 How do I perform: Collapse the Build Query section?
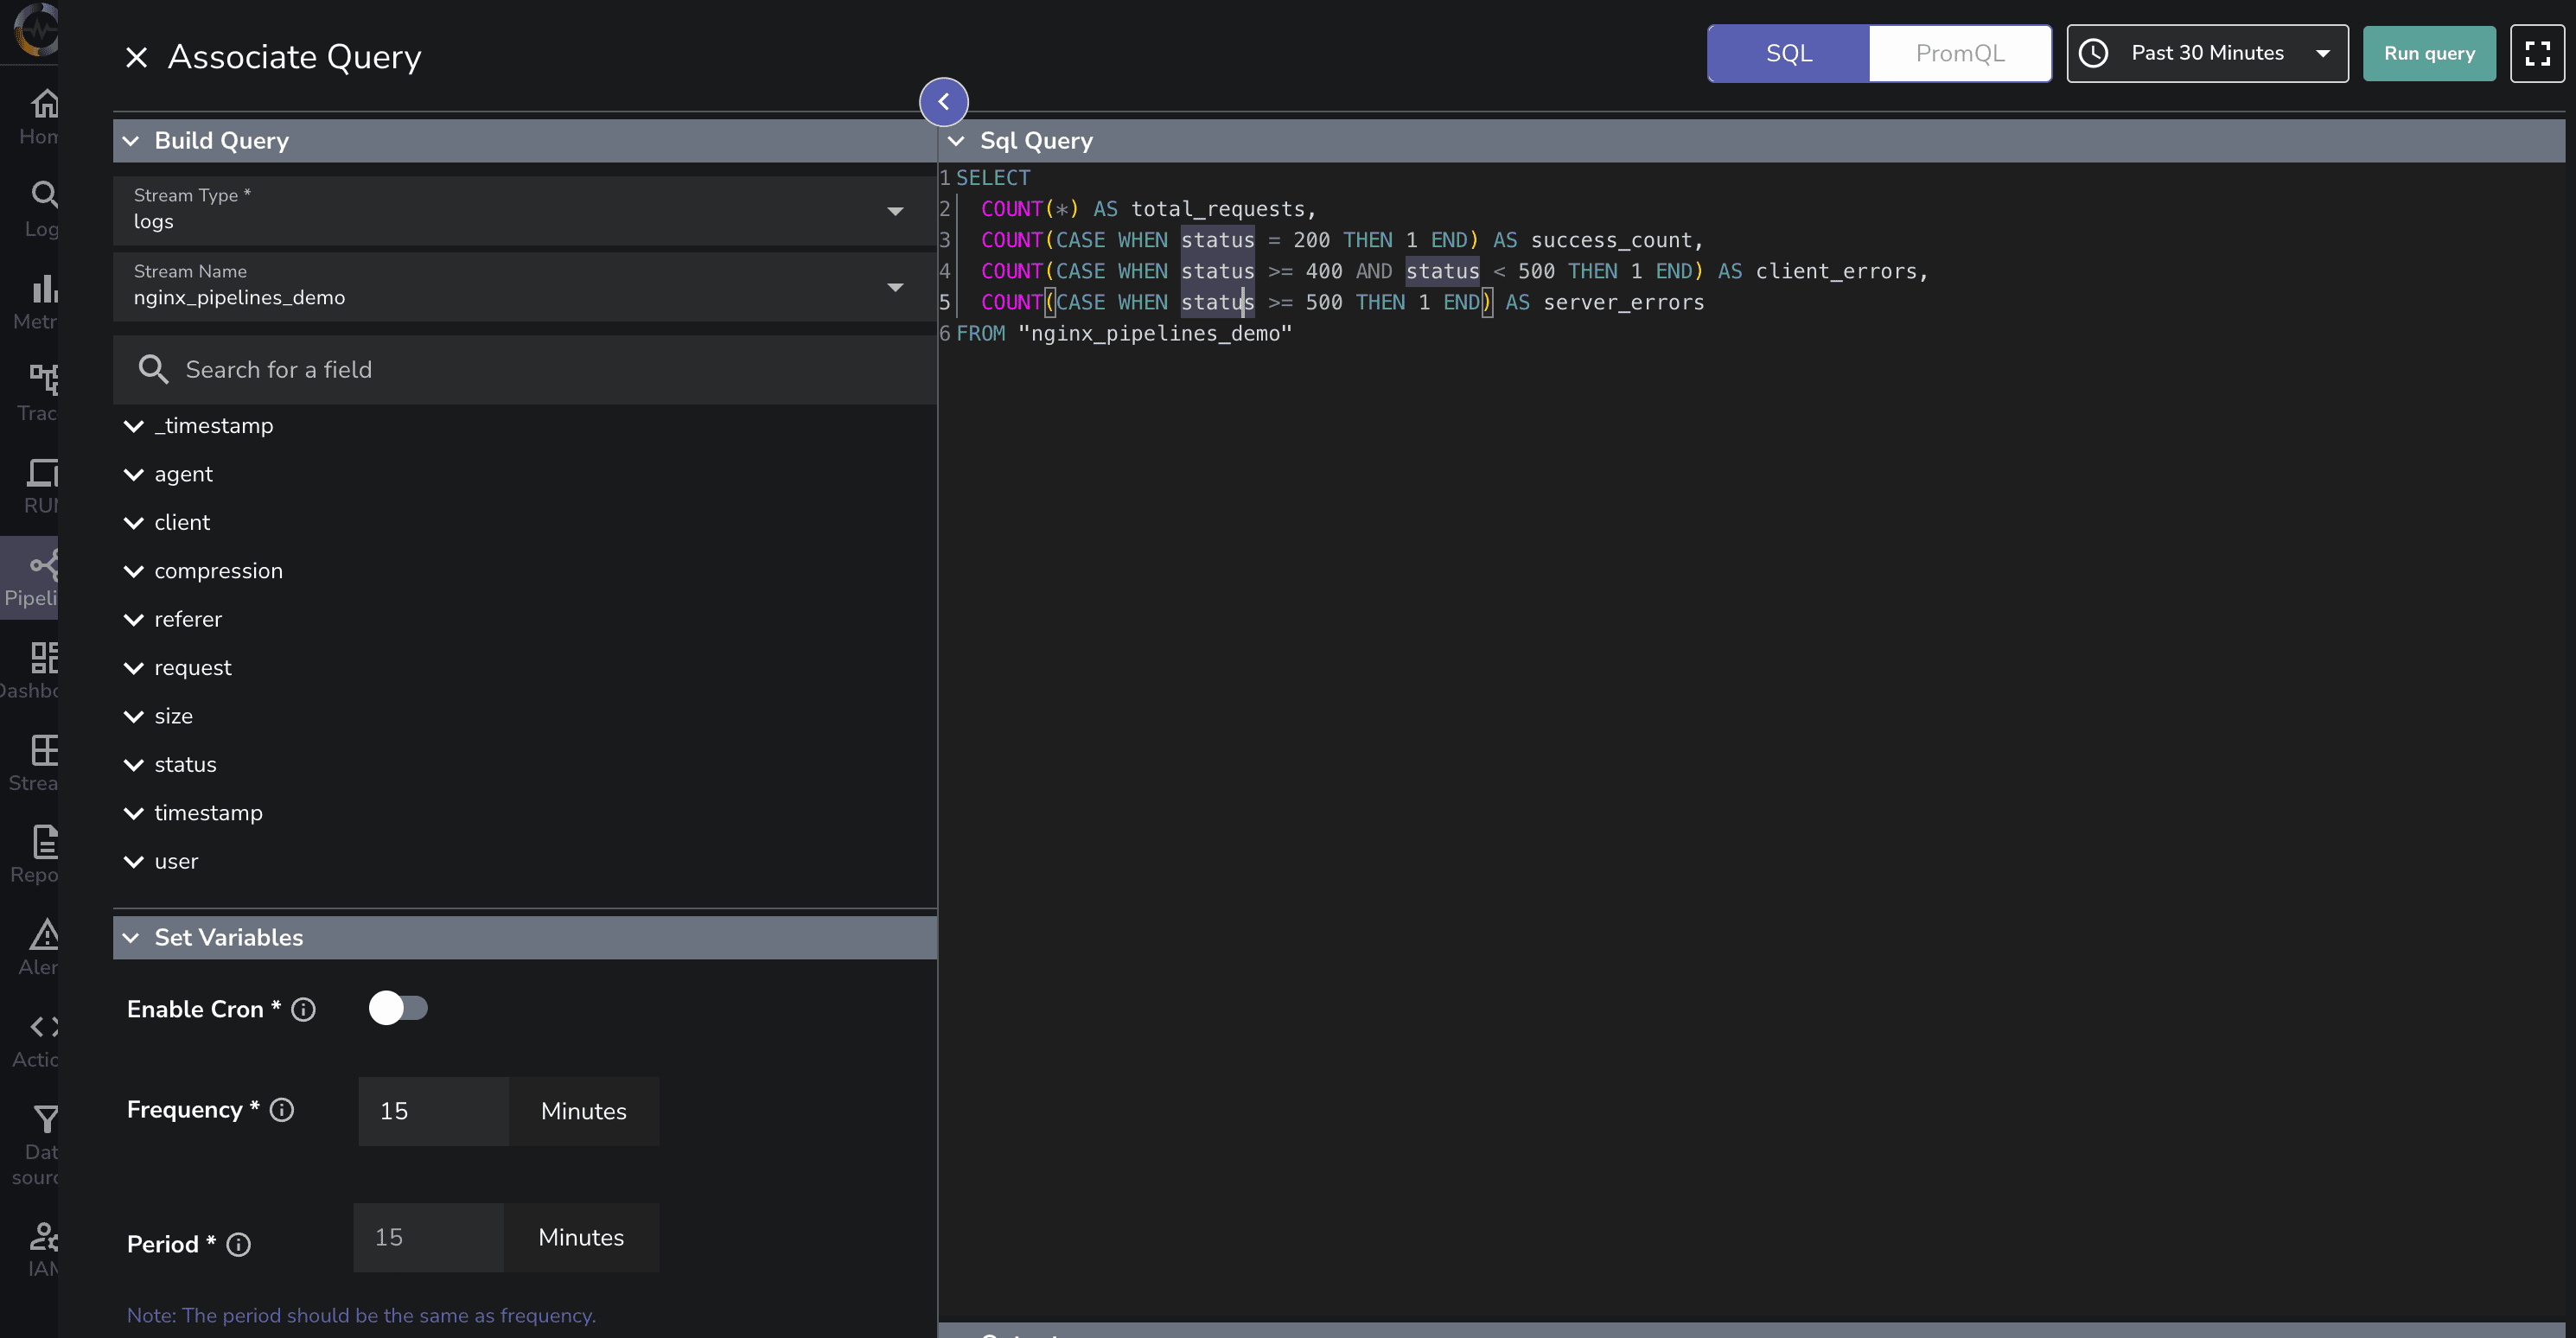[x=131, y=141]
